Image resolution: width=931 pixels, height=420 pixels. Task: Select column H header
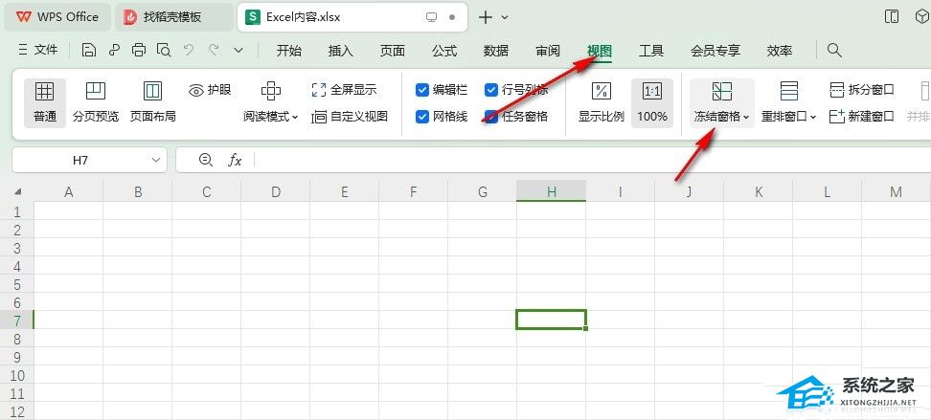pyautogui.click(x=552, y=191)
